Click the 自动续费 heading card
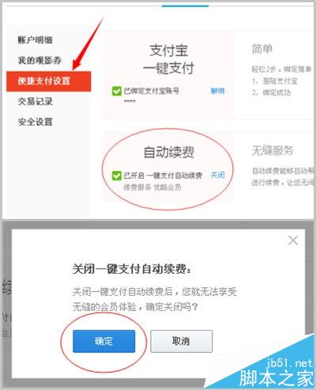 pyautogui.click(x=169, y=152)
